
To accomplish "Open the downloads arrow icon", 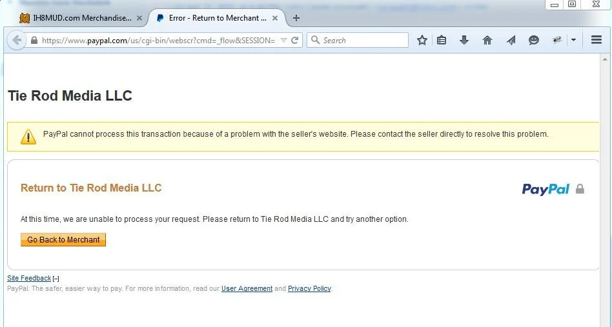I will 464,40.
